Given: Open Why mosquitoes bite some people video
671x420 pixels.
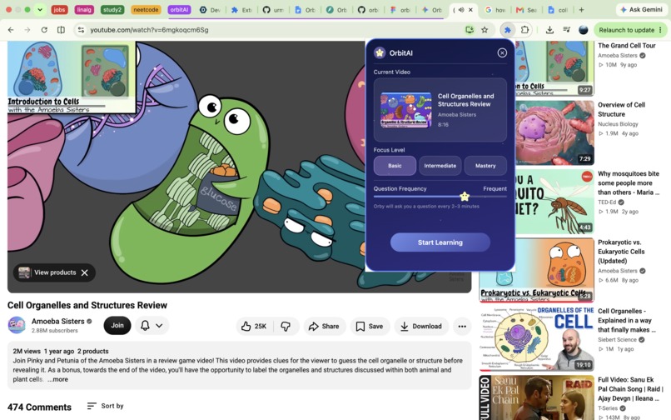Looking at the screenshot, I should (629, 183).
